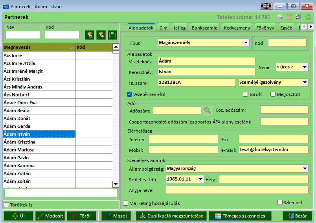Open the Cím tab
Image resolution: width=316 pixels, height=223 pixels.
click(x=163, y=28)
